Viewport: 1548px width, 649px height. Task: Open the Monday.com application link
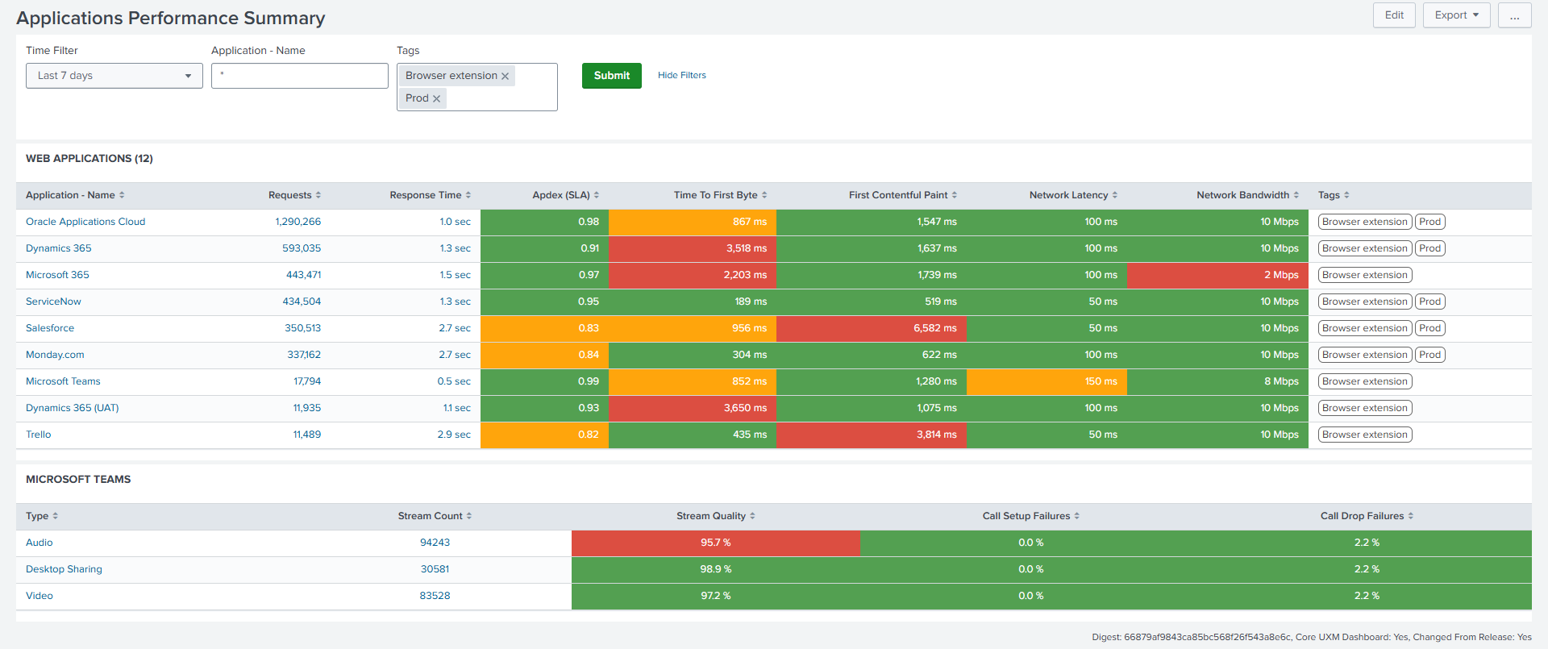point(55,355)
